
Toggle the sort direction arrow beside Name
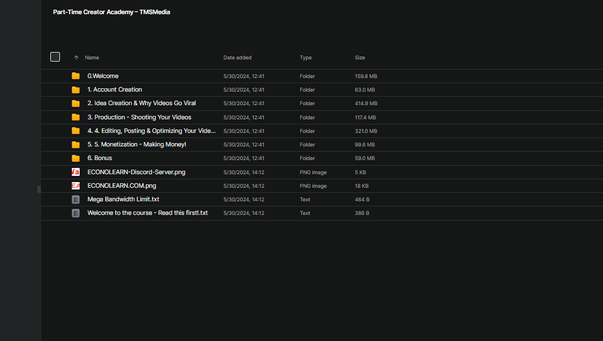pos(76,58)
